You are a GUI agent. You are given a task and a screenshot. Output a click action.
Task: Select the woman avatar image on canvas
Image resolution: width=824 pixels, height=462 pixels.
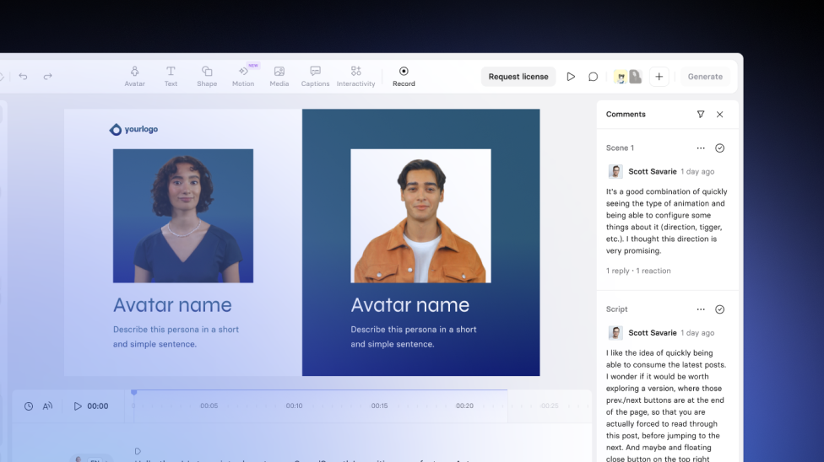pos(183,216)
